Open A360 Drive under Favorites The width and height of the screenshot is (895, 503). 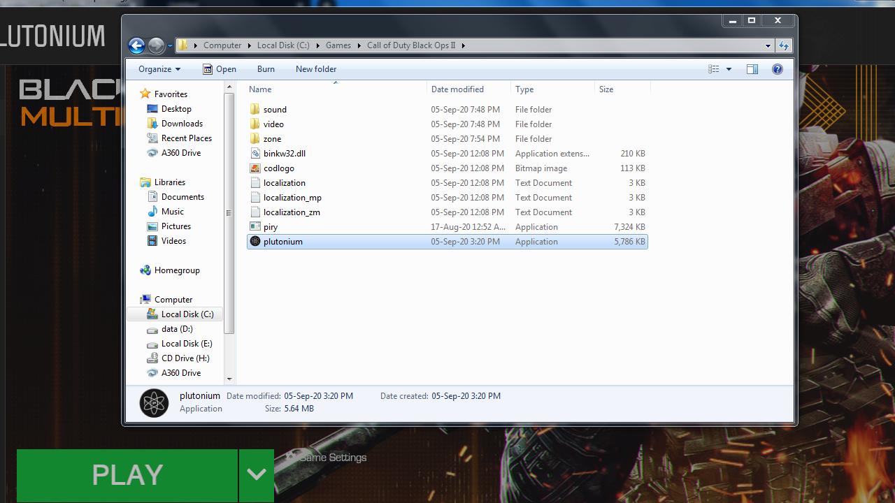click(180, 153)
